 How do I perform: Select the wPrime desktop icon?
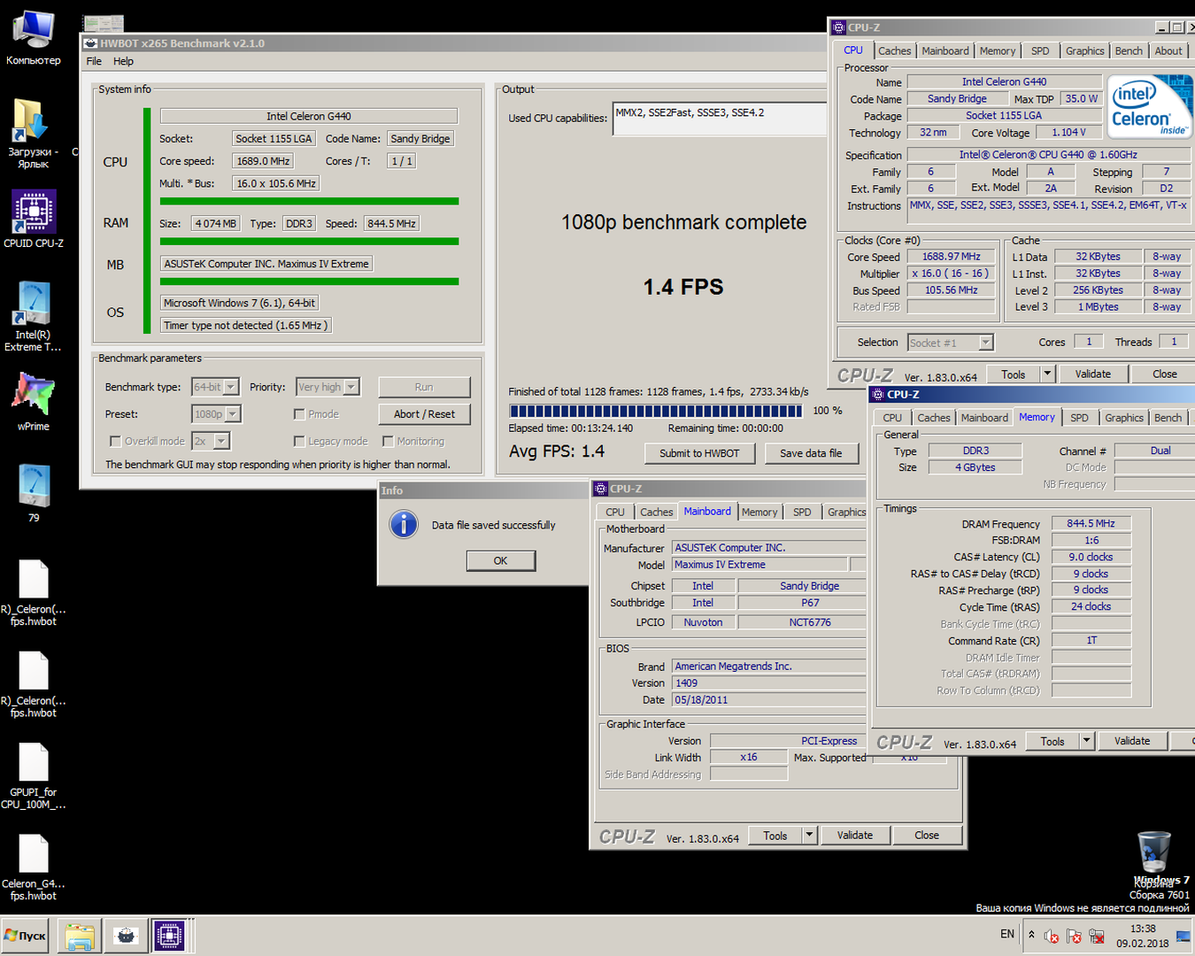(x=34, y=402)
